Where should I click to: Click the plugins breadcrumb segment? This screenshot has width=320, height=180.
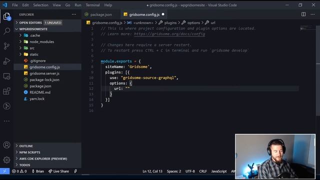(x=170, y=22)
